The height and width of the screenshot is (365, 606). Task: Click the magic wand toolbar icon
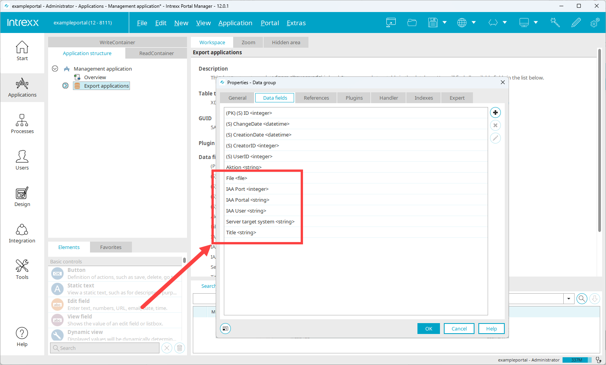click(x=555, y=23)
